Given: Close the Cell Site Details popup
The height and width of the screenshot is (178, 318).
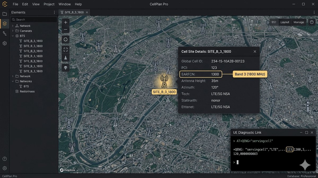Looking at the screenshot, I should (255, 52).
